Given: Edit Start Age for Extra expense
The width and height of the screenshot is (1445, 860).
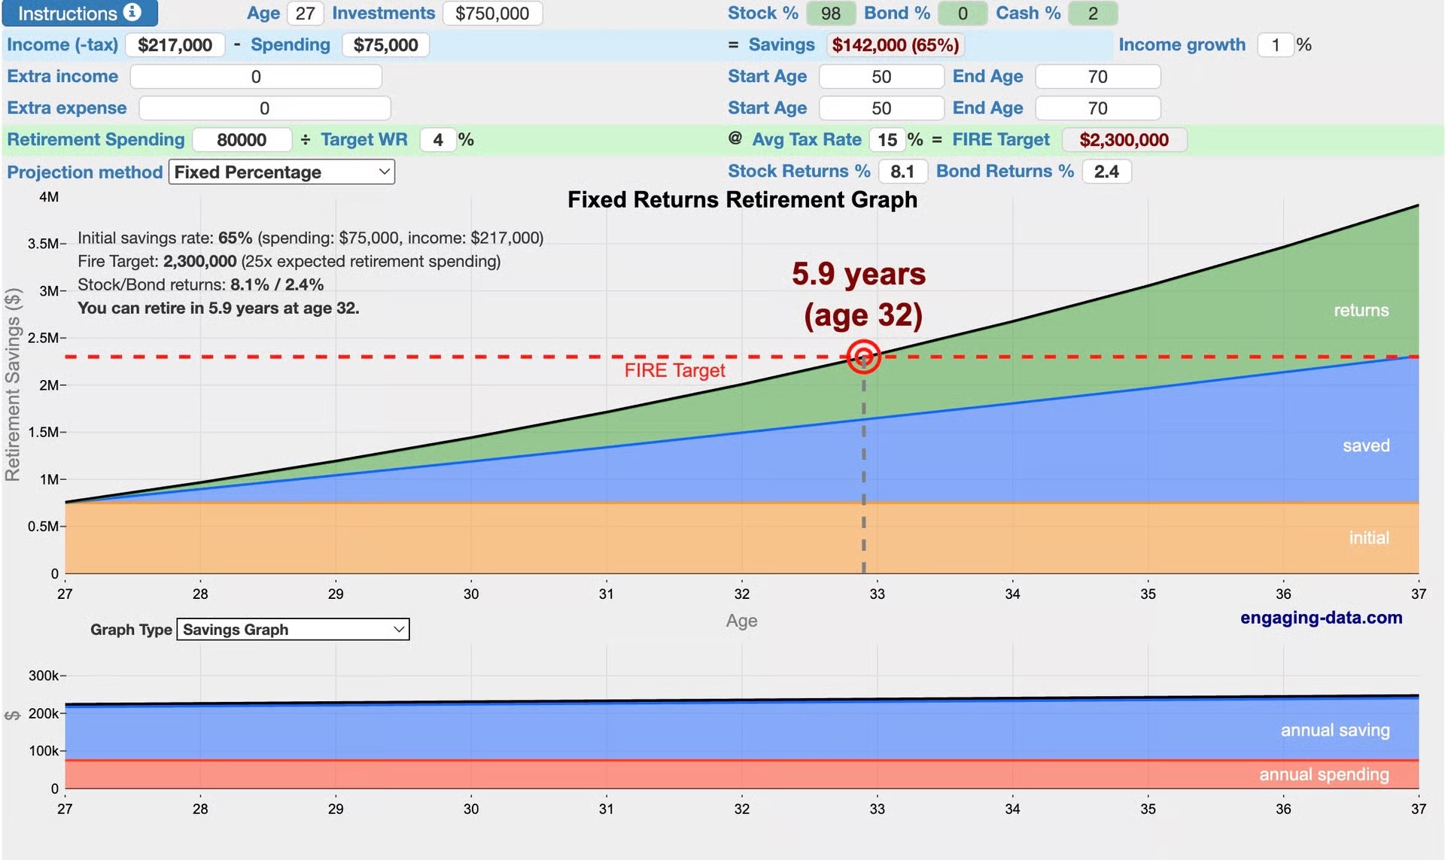Looking at the screenshot, I should pyautogui.click(x=881, y=108).
